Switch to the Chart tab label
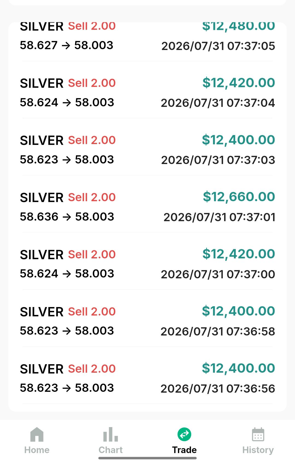Viewport: 295px width, 461px height. coord(111,450)
